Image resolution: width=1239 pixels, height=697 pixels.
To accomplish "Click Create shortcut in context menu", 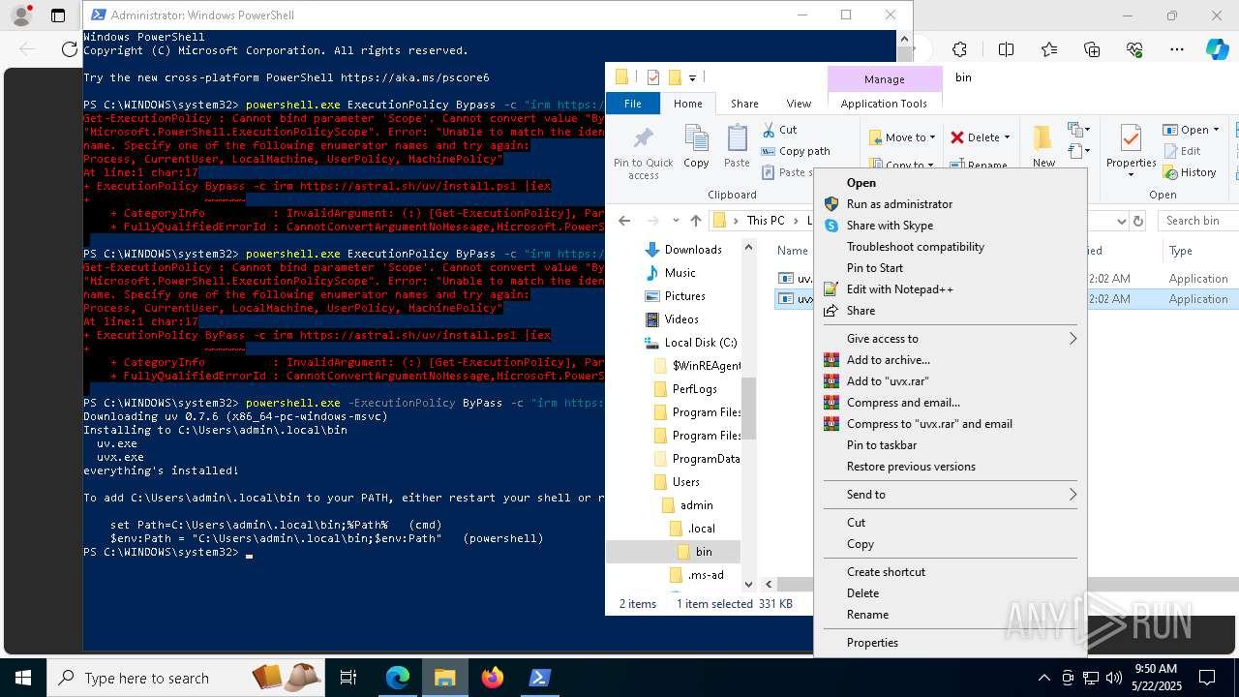I will coord(886,572).
